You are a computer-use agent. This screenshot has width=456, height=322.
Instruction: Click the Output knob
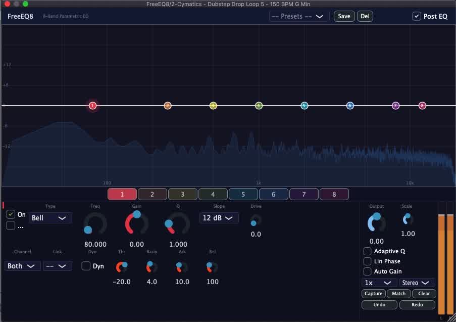coord(377,222)
